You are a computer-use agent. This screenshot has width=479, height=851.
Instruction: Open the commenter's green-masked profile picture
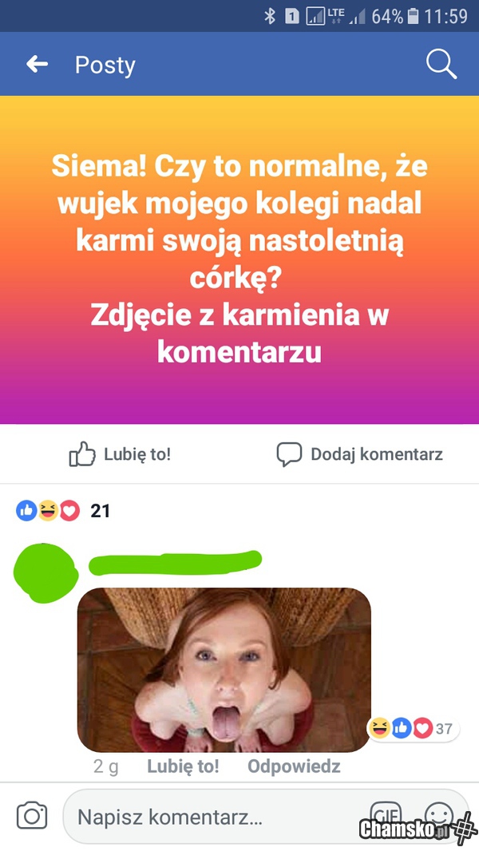coord(46,573)
